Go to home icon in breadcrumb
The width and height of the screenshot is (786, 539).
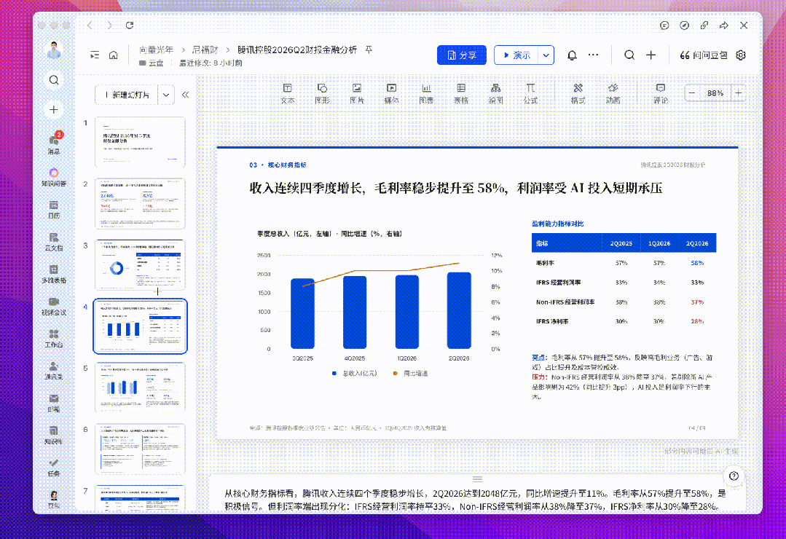click(x=114, y=55)
